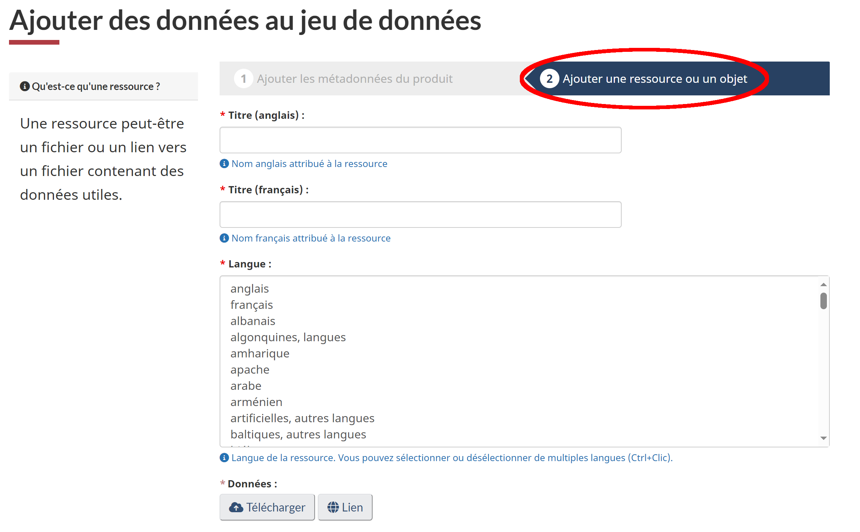Click the Lien button
The image size is (860, 532).
(x=345, y=507)
